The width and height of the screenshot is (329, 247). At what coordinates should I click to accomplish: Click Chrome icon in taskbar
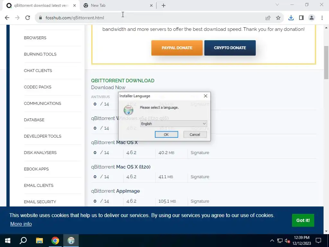55,241
